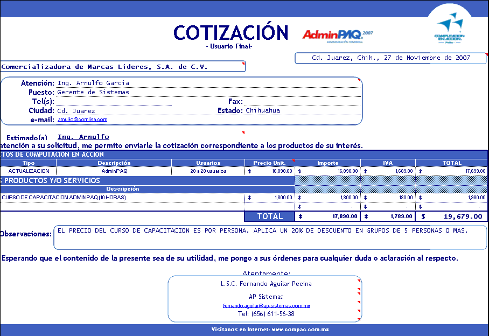Click the red comment marker on Precio Unit. header
The height and width of the screenshot is (336, 489).
(x=293, y=161)
